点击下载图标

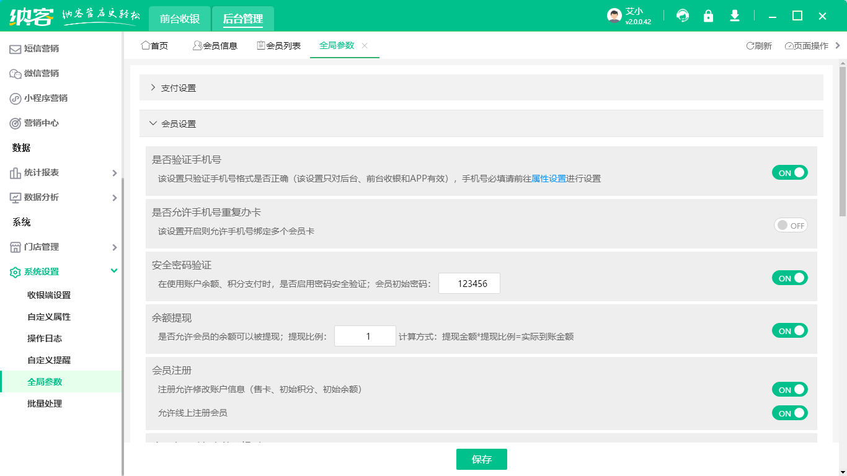734,15
